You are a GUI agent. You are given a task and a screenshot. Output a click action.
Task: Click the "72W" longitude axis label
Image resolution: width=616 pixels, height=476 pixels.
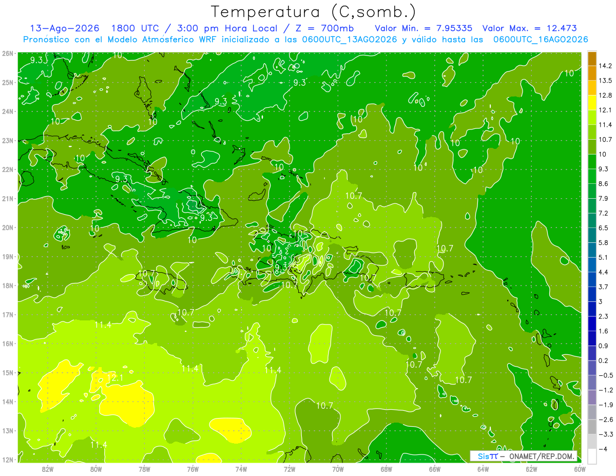(290, 469)
